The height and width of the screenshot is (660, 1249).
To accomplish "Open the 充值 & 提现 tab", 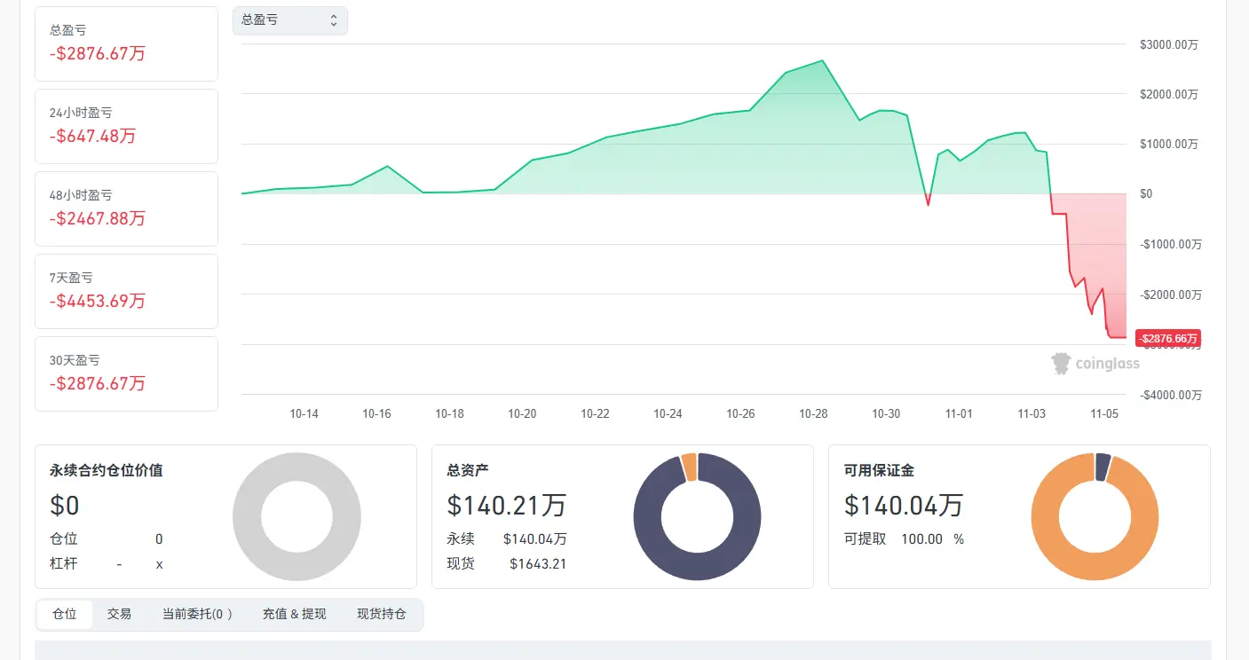I will click(295, 614).
